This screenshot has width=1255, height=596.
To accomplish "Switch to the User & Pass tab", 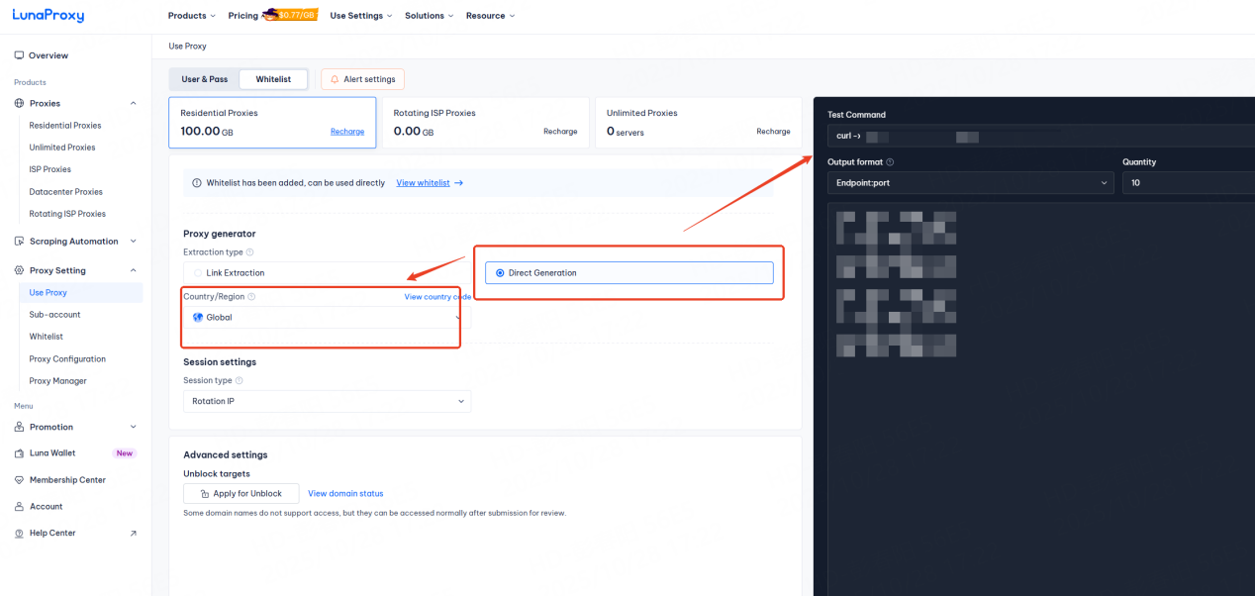I will [x=204, y=78].
